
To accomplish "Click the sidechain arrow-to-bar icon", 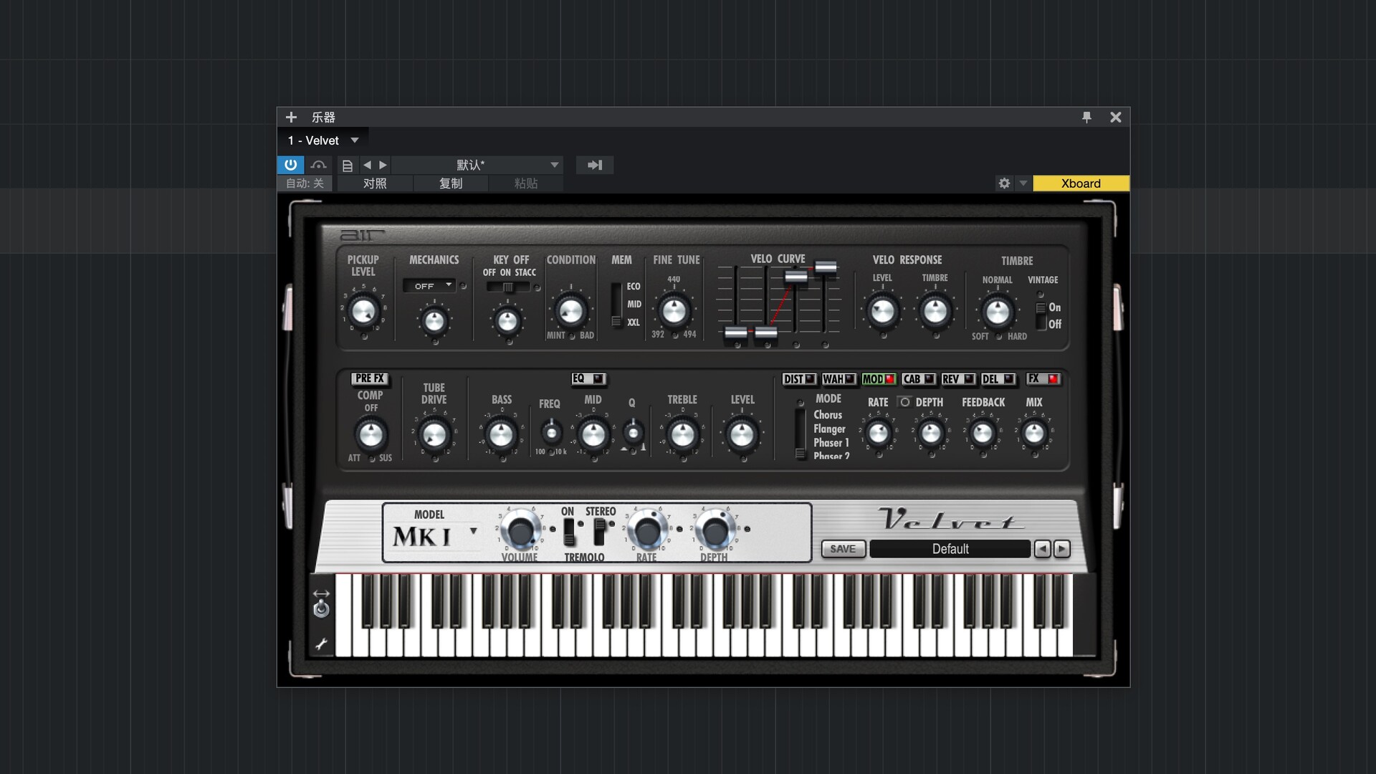I will [x=595, y=165].
